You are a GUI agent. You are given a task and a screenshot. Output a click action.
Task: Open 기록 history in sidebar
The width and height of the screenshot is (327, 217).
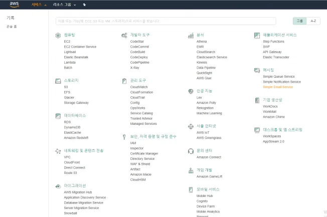coord(11,18)
